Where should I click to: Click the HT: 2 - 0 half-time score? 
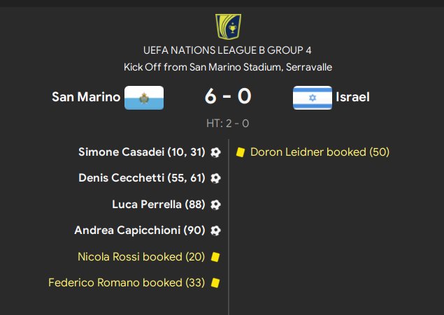[228, 123]
